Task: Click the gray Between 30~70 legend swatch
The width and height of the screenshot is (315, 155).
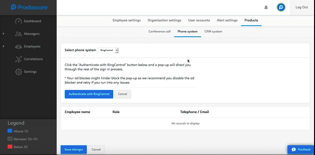Action: 10,139
